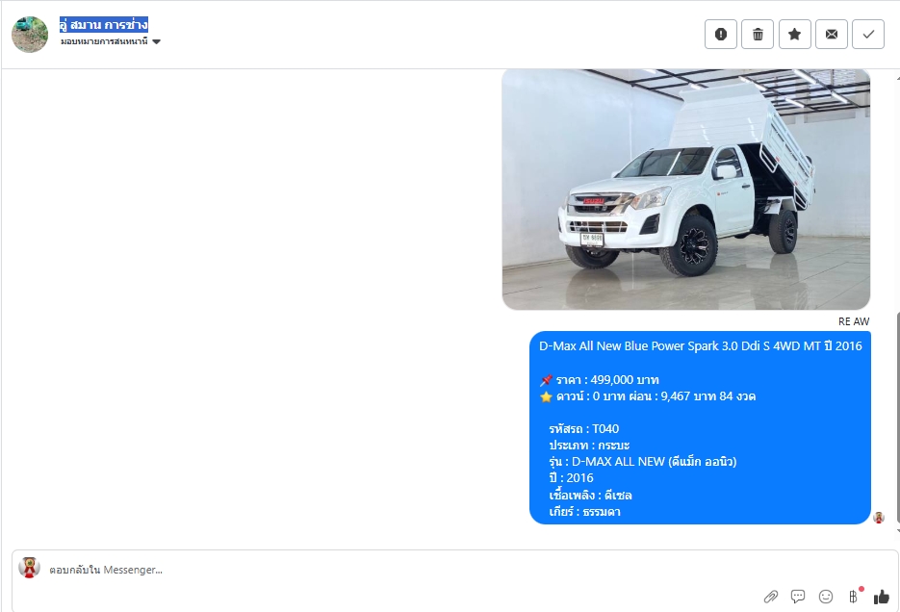The height and width of the screenshot is (612, 900).
Task: Open the white Isuzu dump truck photo
Action: click(x=686, y=190)
